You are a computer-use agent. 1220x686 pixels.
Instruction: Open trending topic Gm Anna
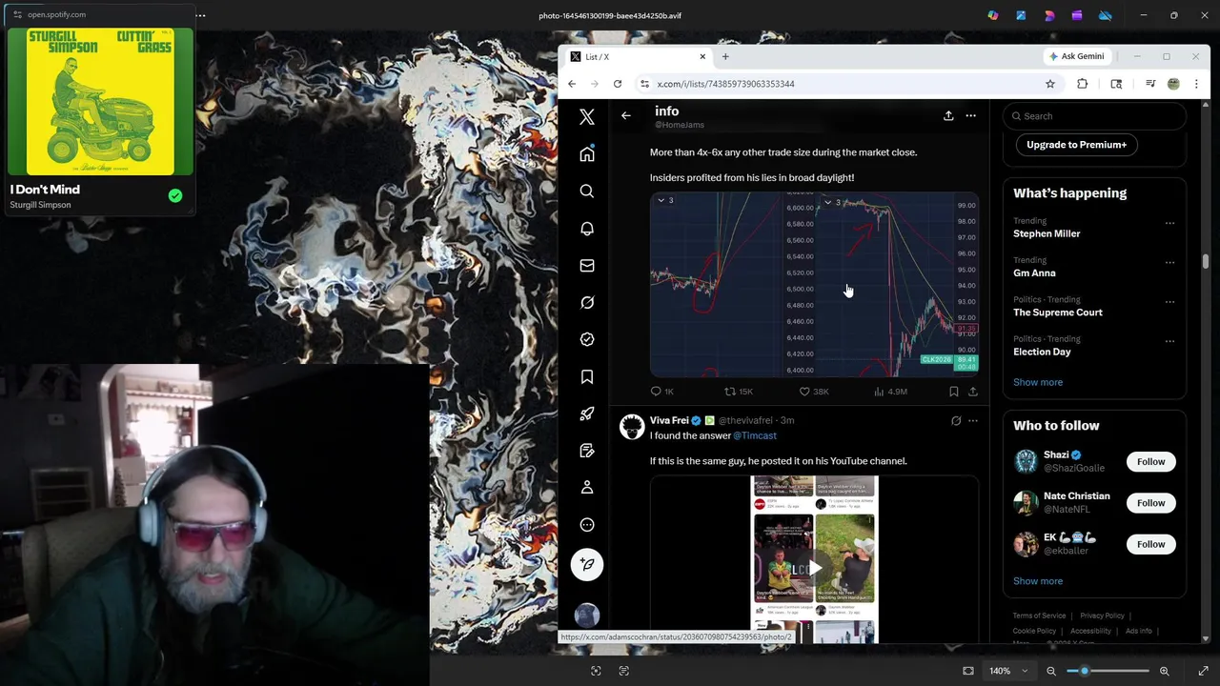click(x=1034, y=272)
